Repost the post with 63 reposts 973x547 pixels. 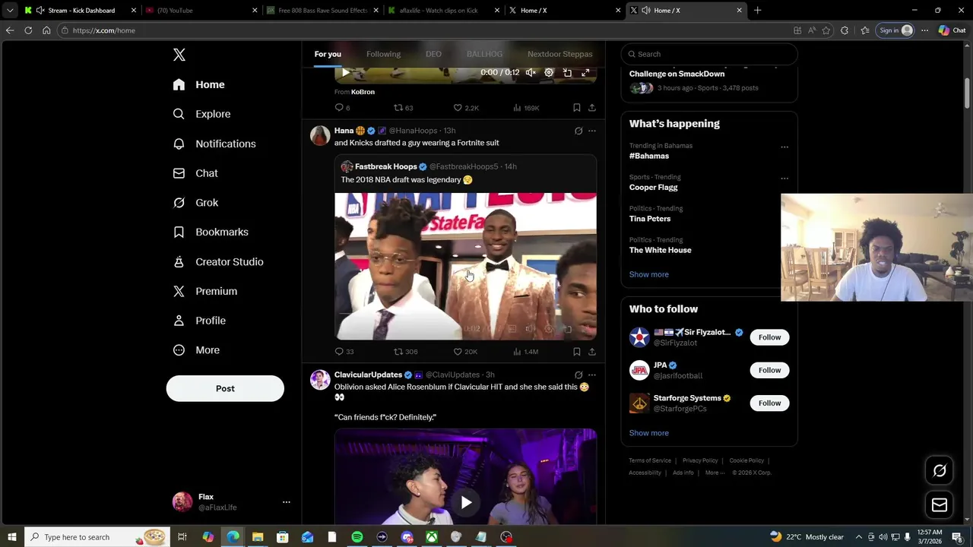403,108
